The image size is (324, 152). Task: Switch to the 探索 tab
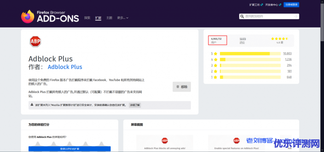pos(87,18)
